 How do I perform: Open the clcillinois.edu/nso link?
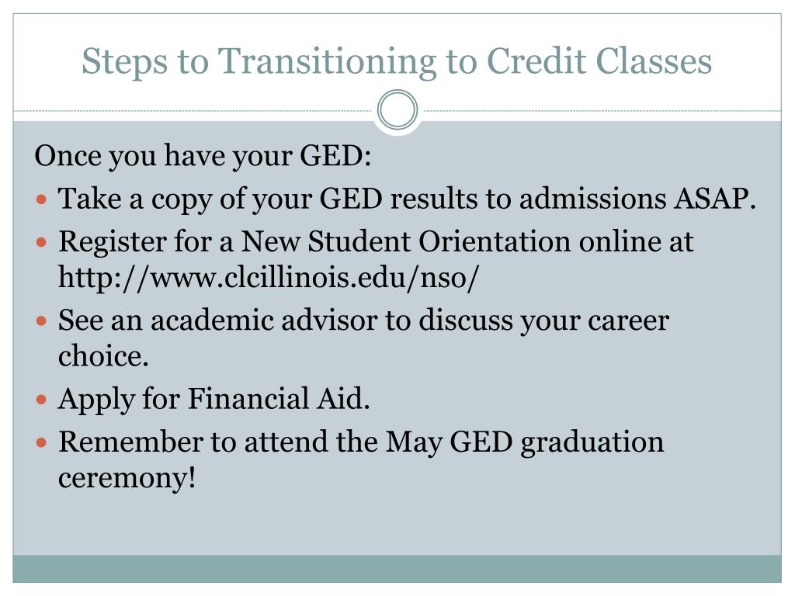[268, 279]
